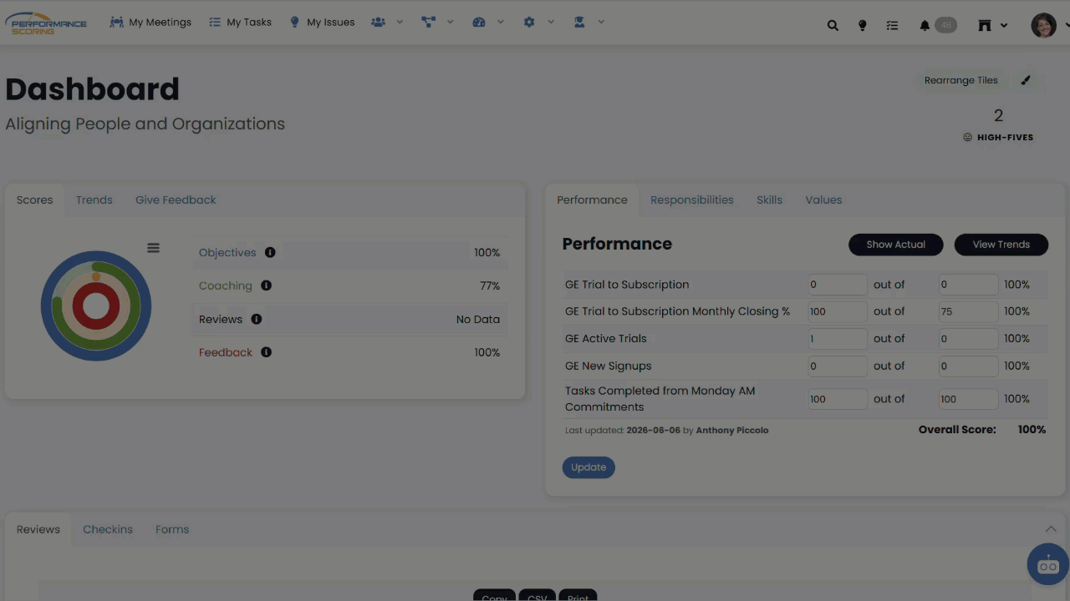Expand the people group dropdown arrow
The image size is (1070, 601).
400,23
